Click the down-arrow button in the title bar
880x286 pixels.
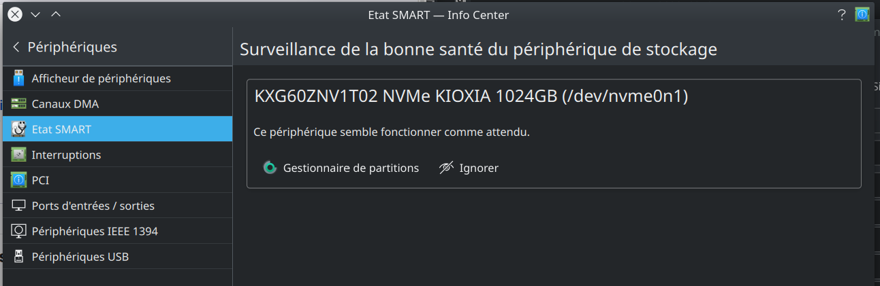35,14
